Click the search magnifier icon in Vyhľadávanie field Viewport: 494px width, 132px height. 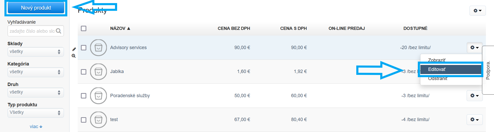(59, 31)
